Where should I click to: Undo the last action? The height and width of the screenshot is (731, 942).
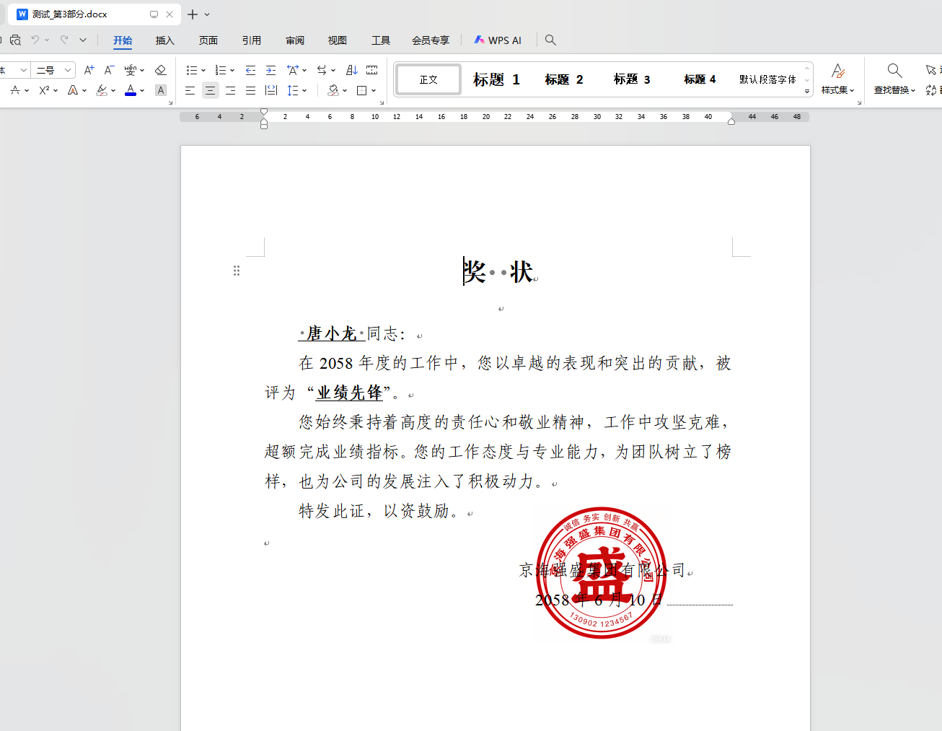(35, 40)
